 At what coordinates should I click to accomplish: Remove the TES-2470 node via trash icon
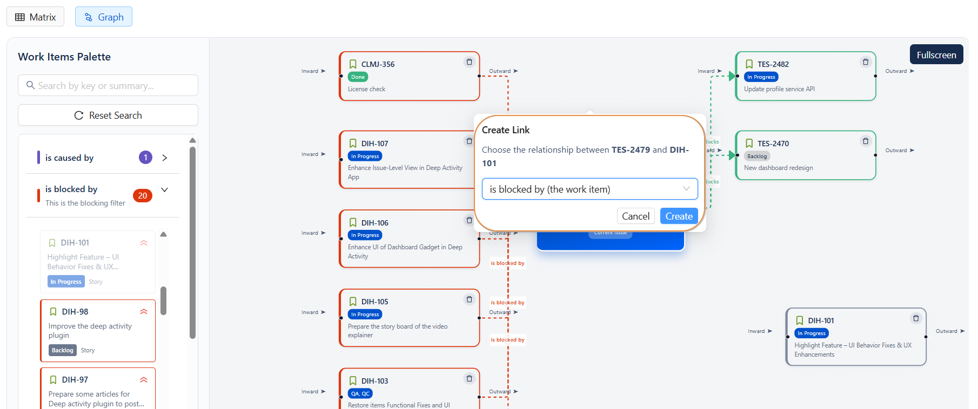coord(865,141)
